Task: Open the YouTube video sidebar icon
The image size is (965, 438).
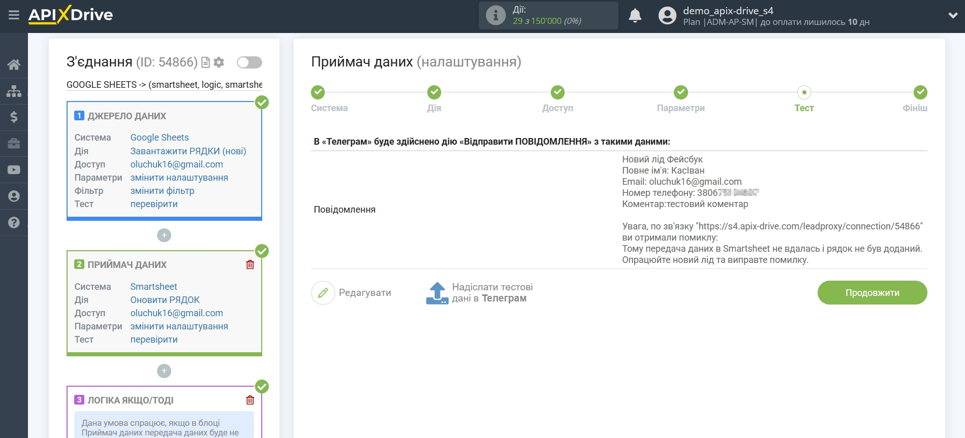Action: click(14, 170)
